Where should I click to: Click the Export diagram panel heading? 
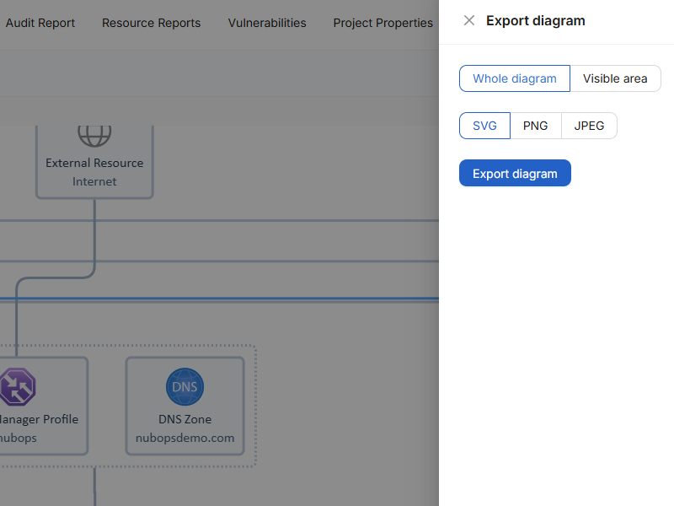536,20
